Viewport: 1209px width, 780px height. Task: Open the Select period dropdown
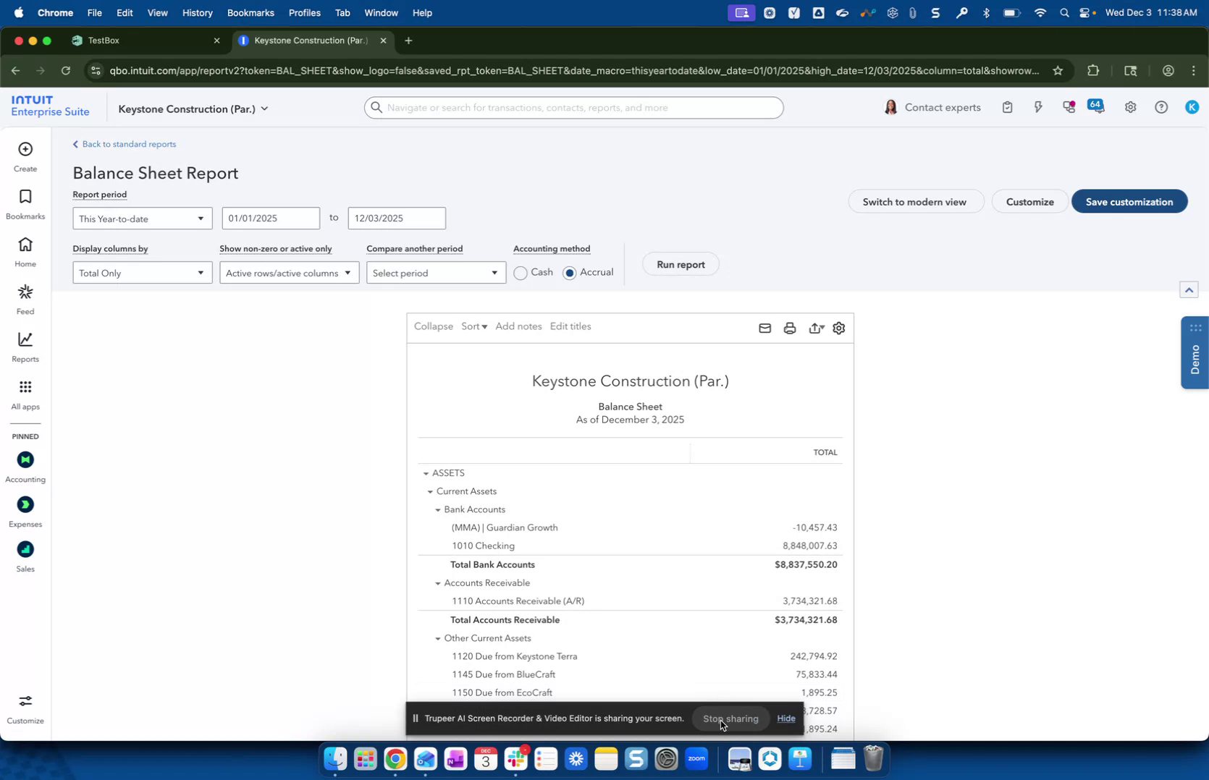click(x=435, y=273)
